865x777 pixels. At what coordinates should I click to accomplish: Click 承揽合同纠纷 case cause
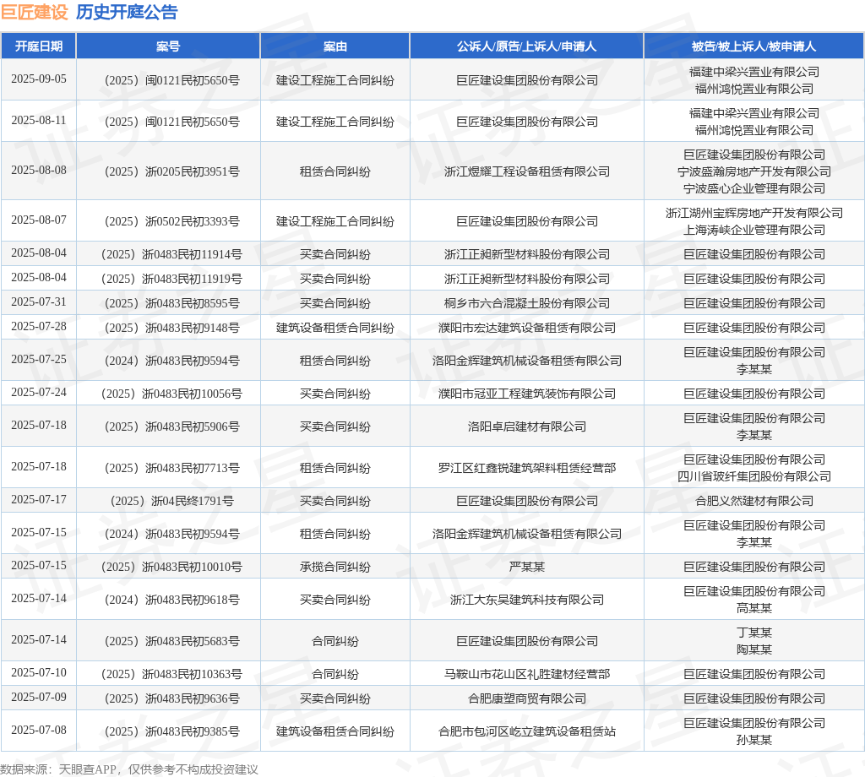pyautogui.click(x=335, y=567)
